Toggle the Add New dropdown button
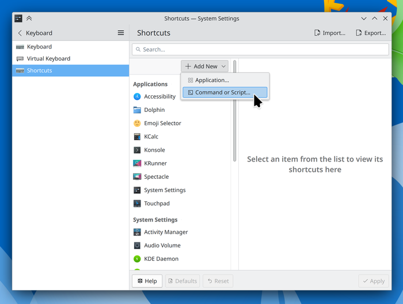Screen dimensions: 403x304 [206, 66]
